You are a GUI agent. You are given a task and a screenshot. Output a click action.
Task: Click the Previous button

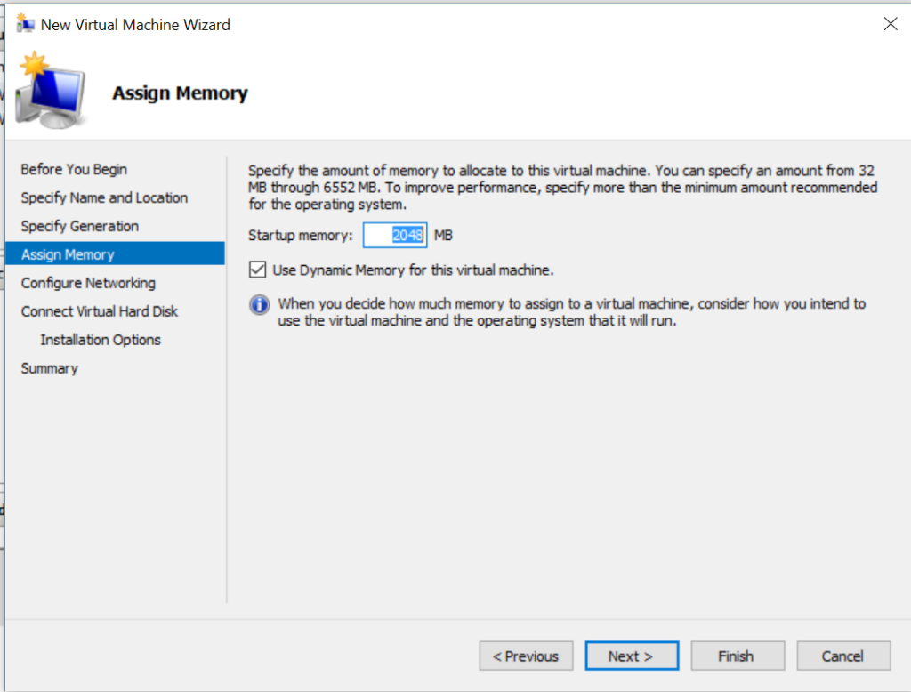pos(526,656)
